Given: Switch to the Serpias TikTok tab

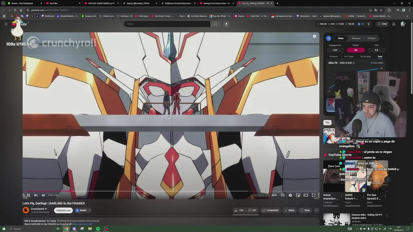Looking at the screenshot, I should tap(140, 3).
